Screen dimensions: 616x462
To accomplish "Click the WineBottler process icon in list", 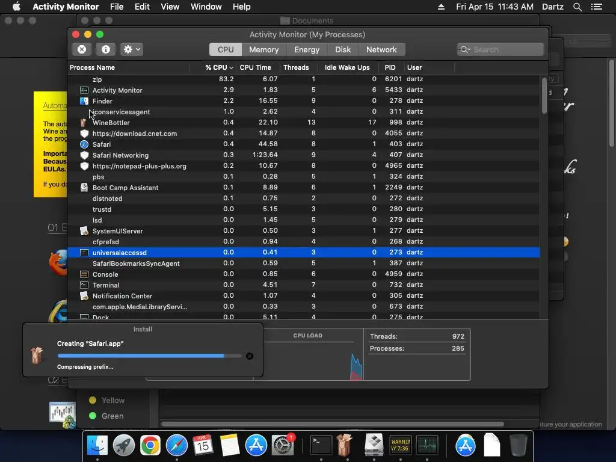I will click(x=83, y=123).
